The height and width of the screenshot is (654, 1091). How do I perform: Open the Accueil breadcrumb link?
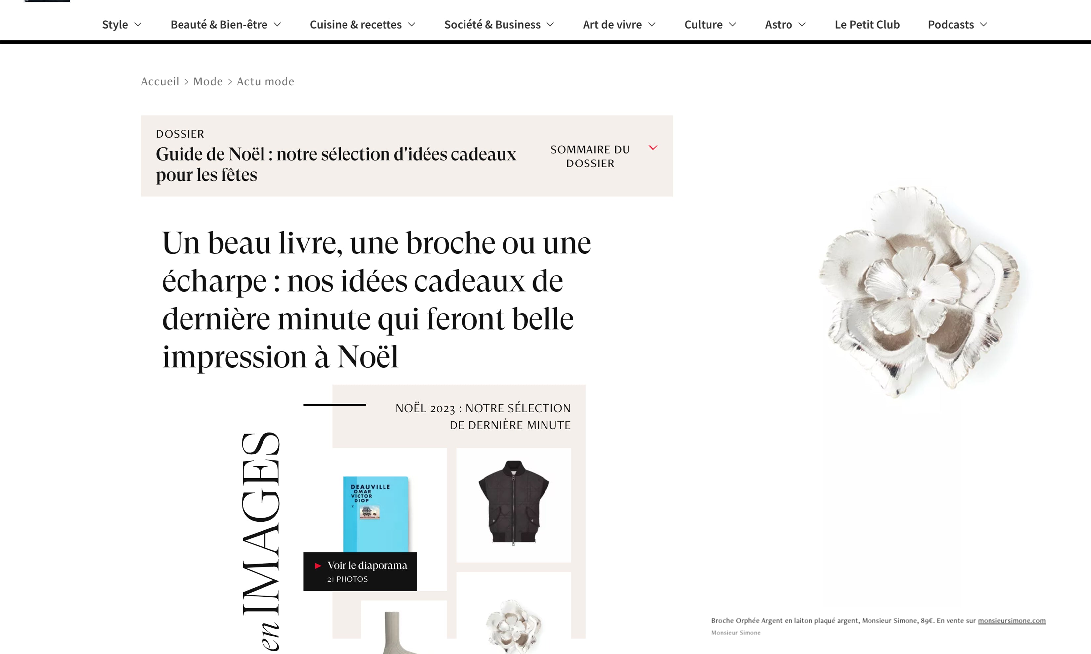pyautogui.click(x=160, y=82)
